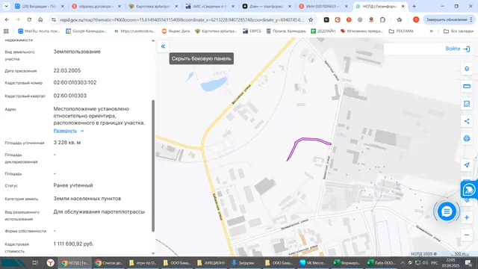478x269 pixels.
Task: Share the current map view
Action: tap(466, 121)
